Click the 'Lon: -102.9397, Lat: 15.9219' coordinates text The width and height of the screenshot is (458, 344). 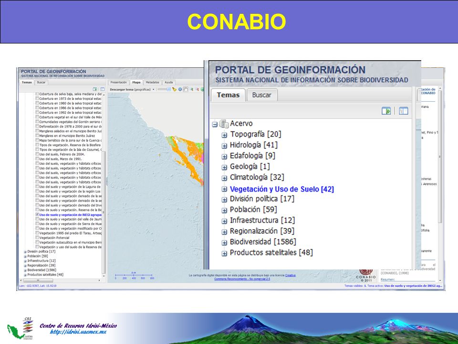(x=38, y=286)
